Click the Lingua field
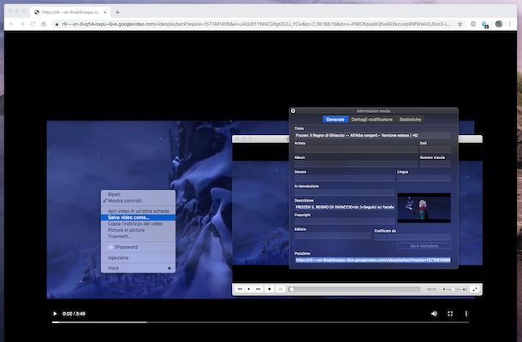 pos(424,178)
